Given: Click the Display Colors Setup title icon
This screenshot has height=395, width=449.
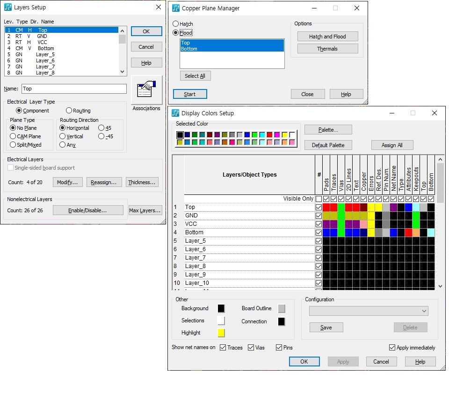Looking at the screenshot, I should (x=176, y=113).
